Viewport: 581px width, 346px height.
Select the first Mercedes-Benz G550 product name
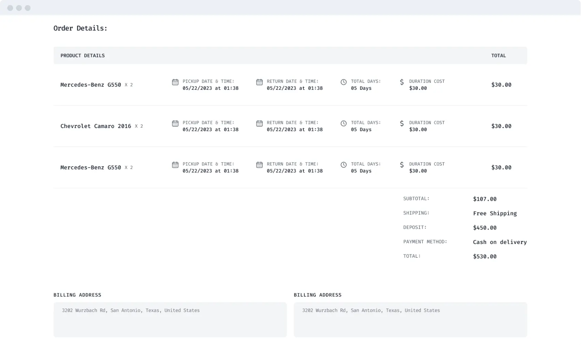click(x=91, y=85)
